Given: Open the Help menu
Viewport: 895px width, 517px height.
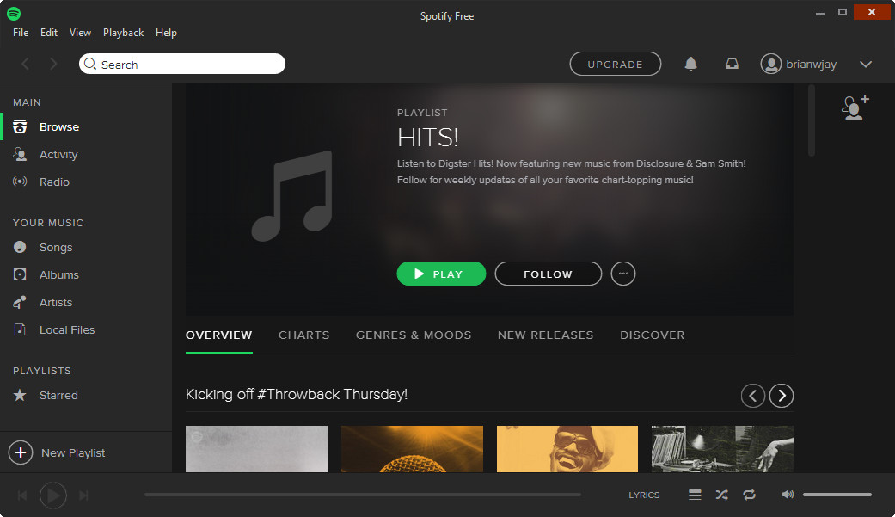Looking at the screenshot, I should point(166,33).
